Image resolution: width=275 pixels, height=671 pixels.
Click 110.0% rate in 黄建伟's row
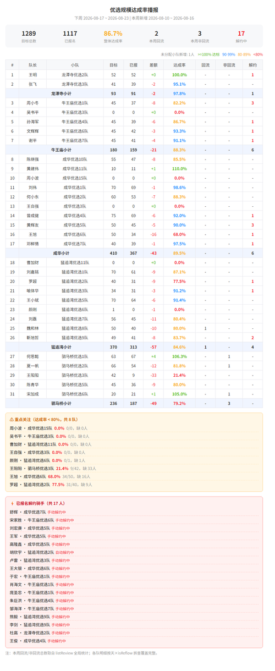[179, 168]
